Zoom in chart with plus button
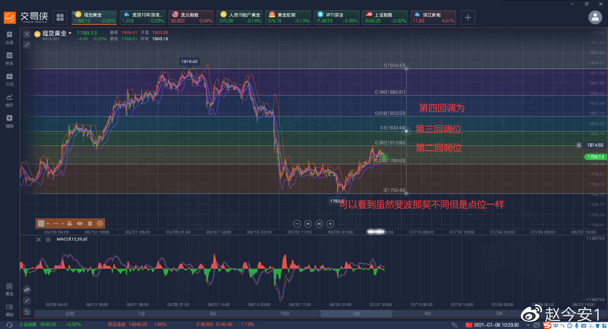 [x=330, y=224]
